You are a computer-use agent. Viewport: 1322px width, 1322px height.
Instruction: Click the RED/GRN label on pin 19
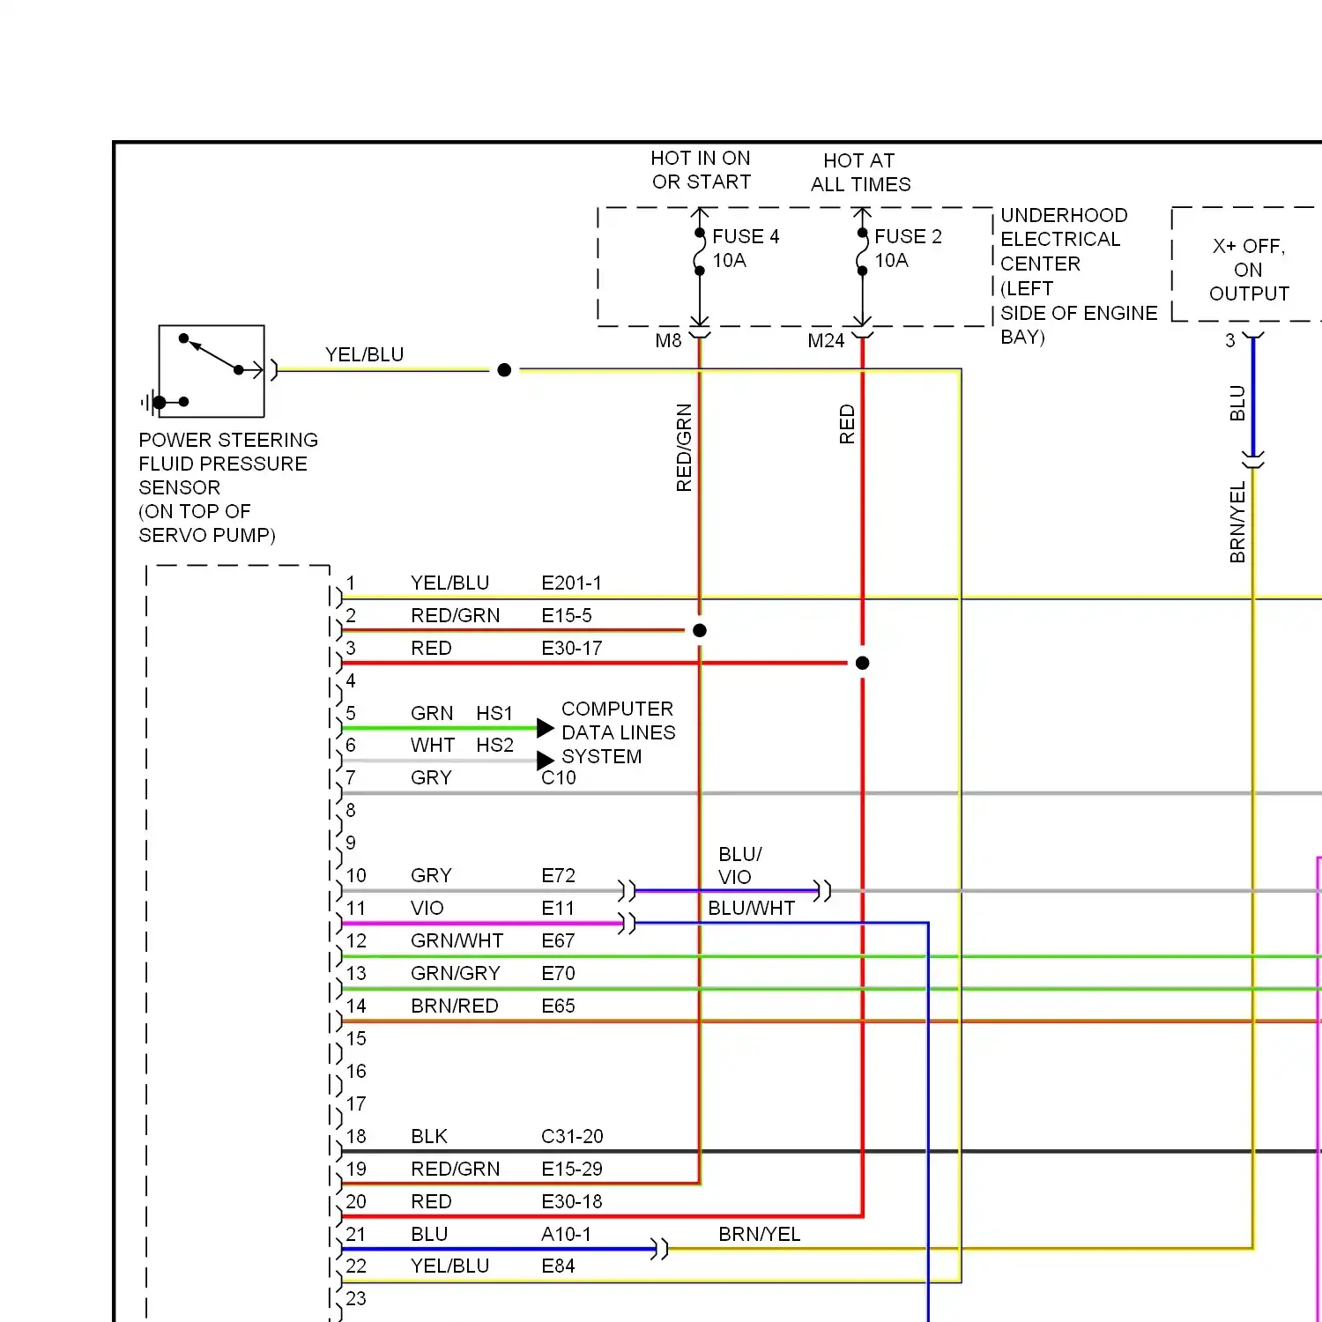[455, 1170]
